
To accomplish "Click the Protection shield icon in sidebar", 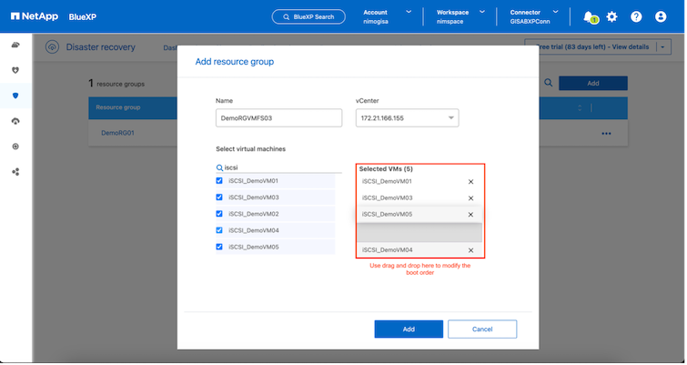I will click(x=15, y=95).
